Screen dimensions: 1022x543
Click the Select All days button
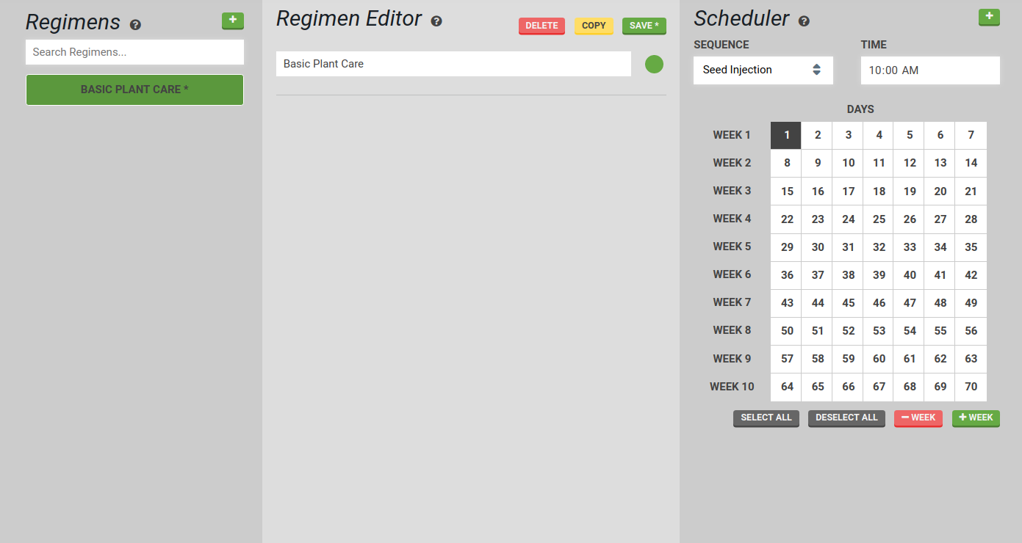(x=766, y=418)
